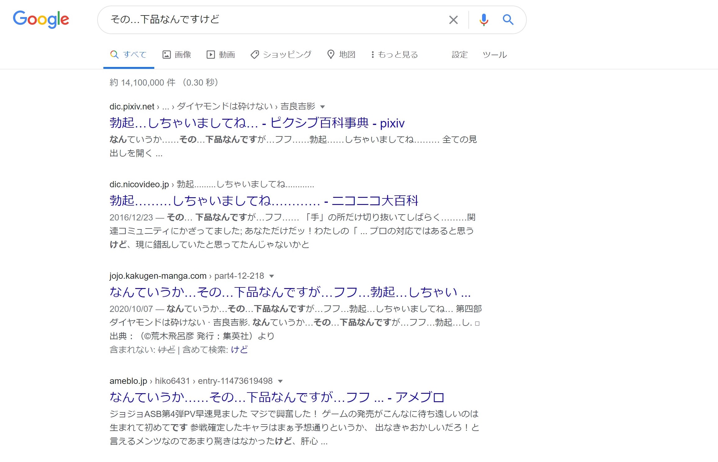Open the 地図 tab

(x=341, y=55)
